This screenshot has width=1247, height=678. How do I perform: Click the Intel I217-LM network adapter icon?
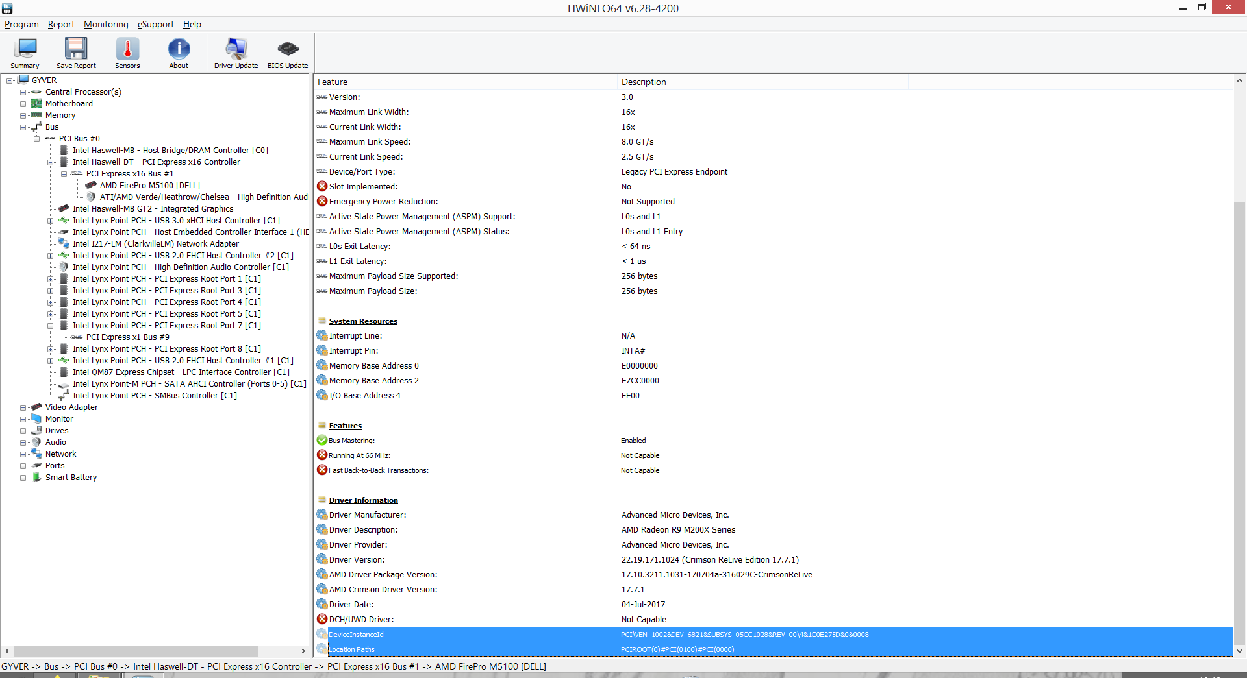[x=64, y=243]
